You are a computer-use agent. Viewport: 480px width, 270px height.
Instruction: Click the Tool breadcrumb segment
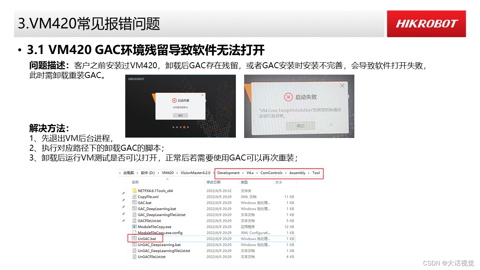316,173
